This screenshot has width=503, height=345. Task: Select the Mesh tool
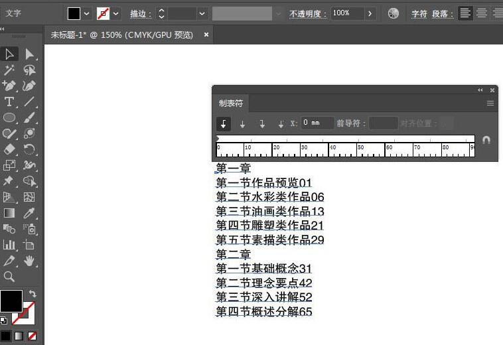tap(29, 197)
